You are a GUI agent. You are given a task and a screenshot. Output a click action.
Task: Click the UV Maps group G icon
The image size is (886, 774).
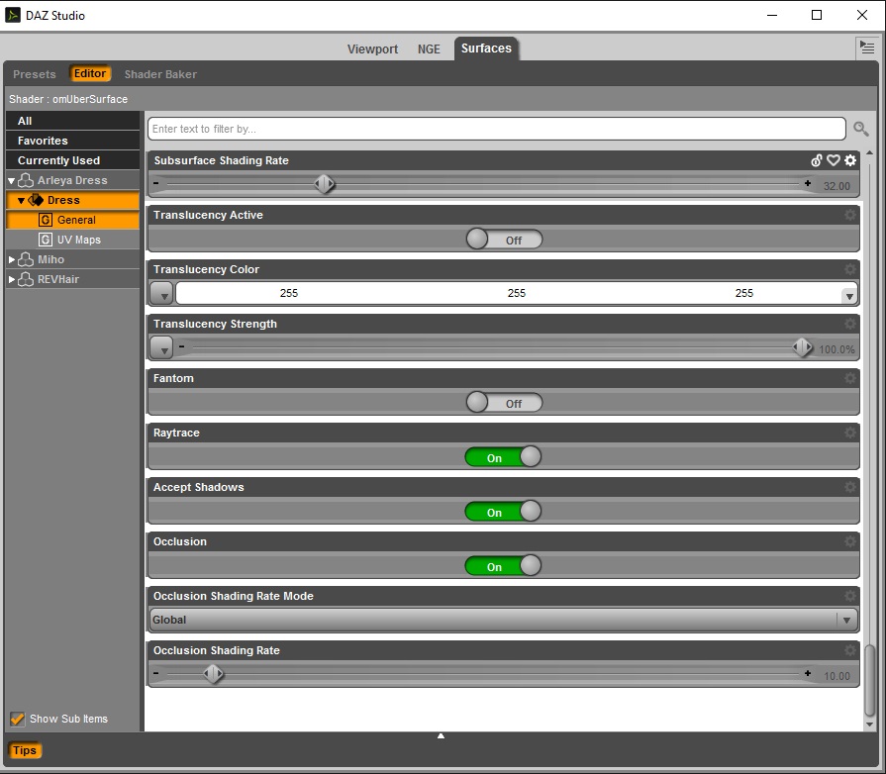click(46, 240)
